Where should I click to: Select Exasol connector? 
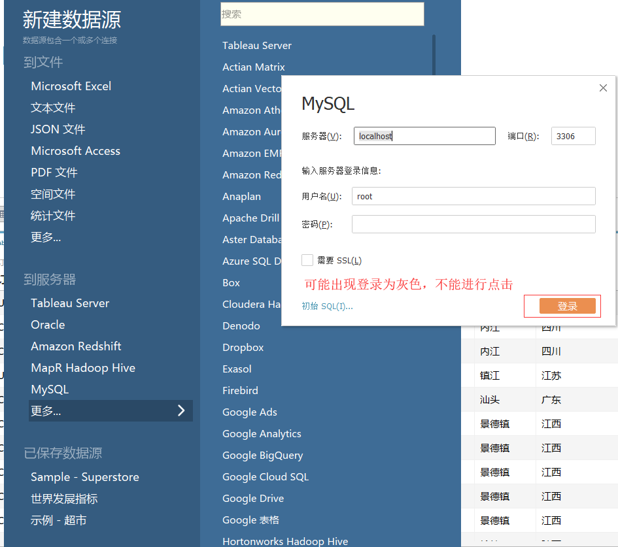[237, 369]
